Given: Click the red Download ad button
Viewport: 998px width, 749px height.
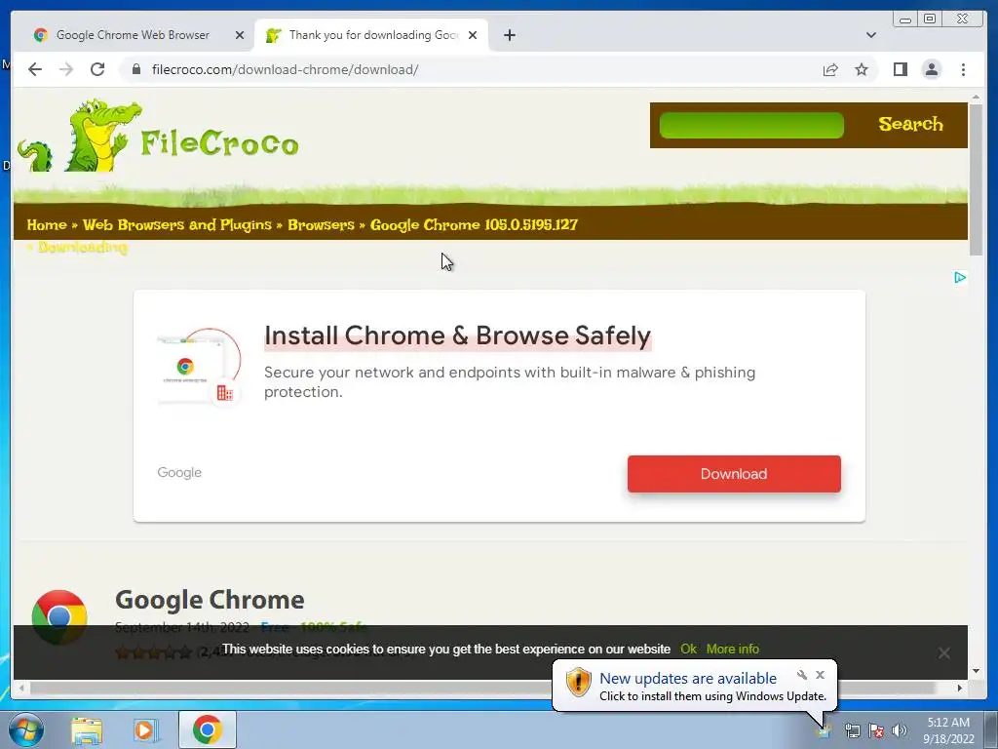Looking at the screenshot, I should pos(734,474).
